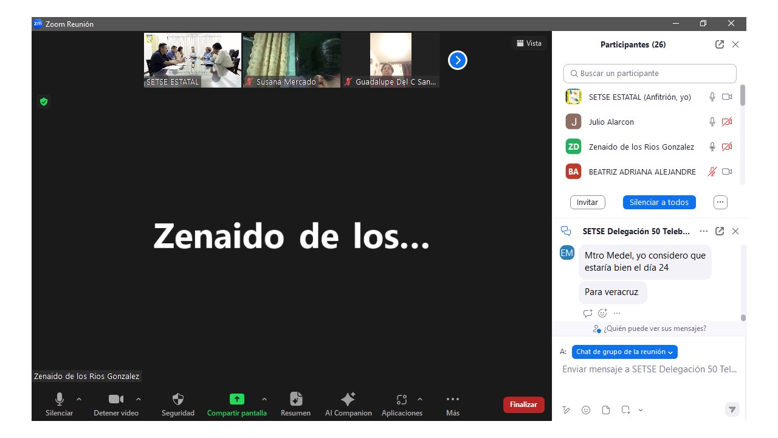Mute microphone with Silenciar button

point(59,400)
